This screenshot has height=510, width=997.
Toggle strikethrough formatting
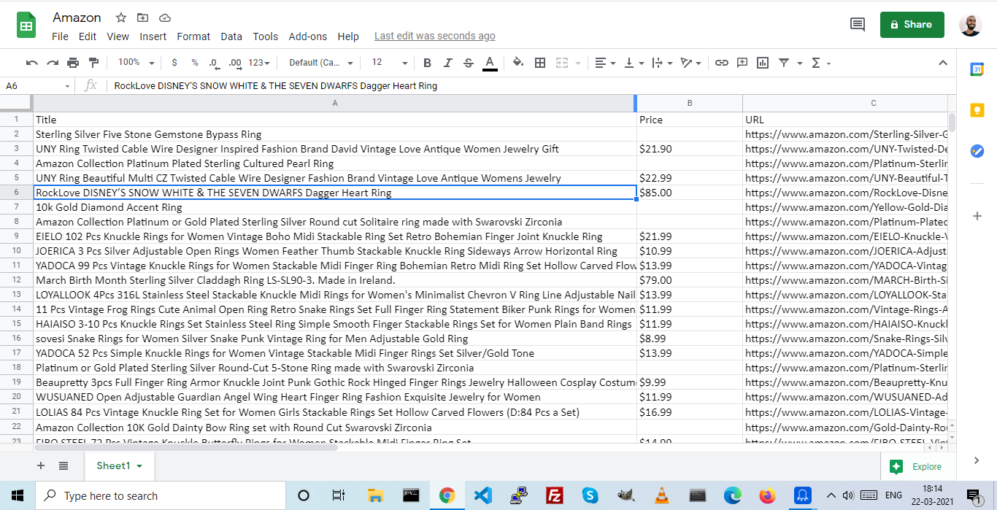pyautogui.click(x=469, y=63)
